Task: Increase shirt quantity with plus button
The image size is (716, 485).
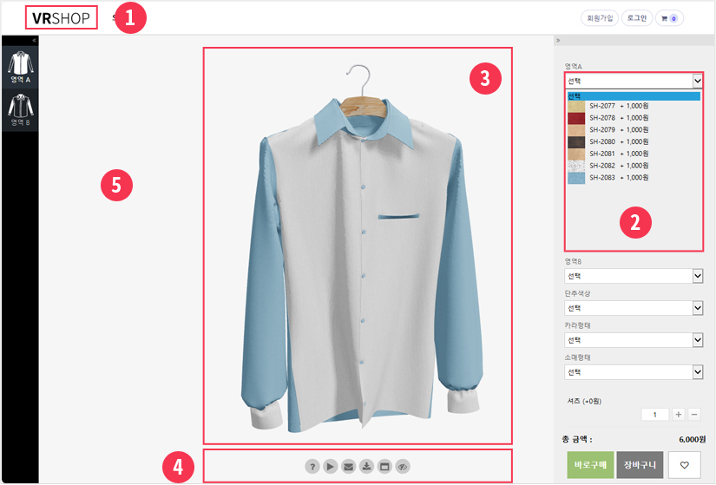Action: 679,415
